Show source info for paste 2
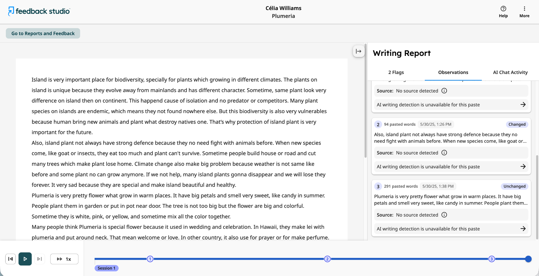 coord(444,153)
